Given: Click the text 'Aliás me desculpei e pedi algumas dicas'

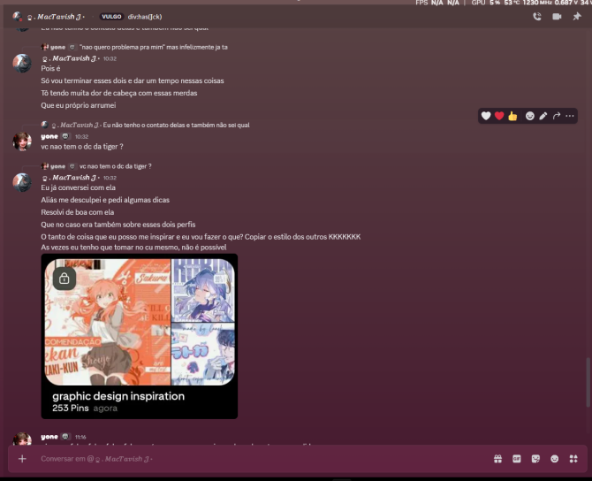Looking at the screenshot, I should coord(105,200).
